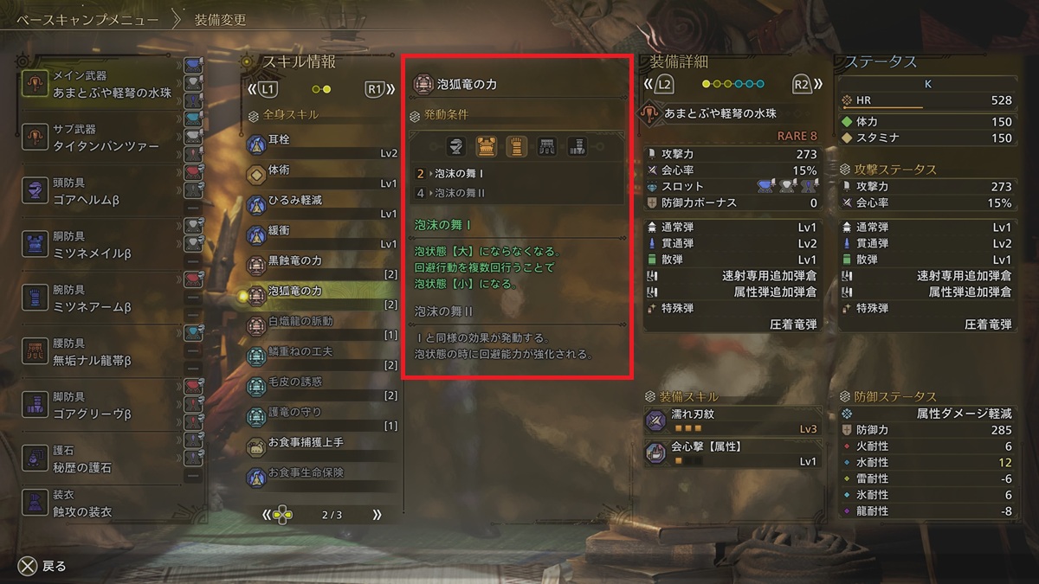Select the ミツネメイルβ chest armor icon

pos(35,243)
